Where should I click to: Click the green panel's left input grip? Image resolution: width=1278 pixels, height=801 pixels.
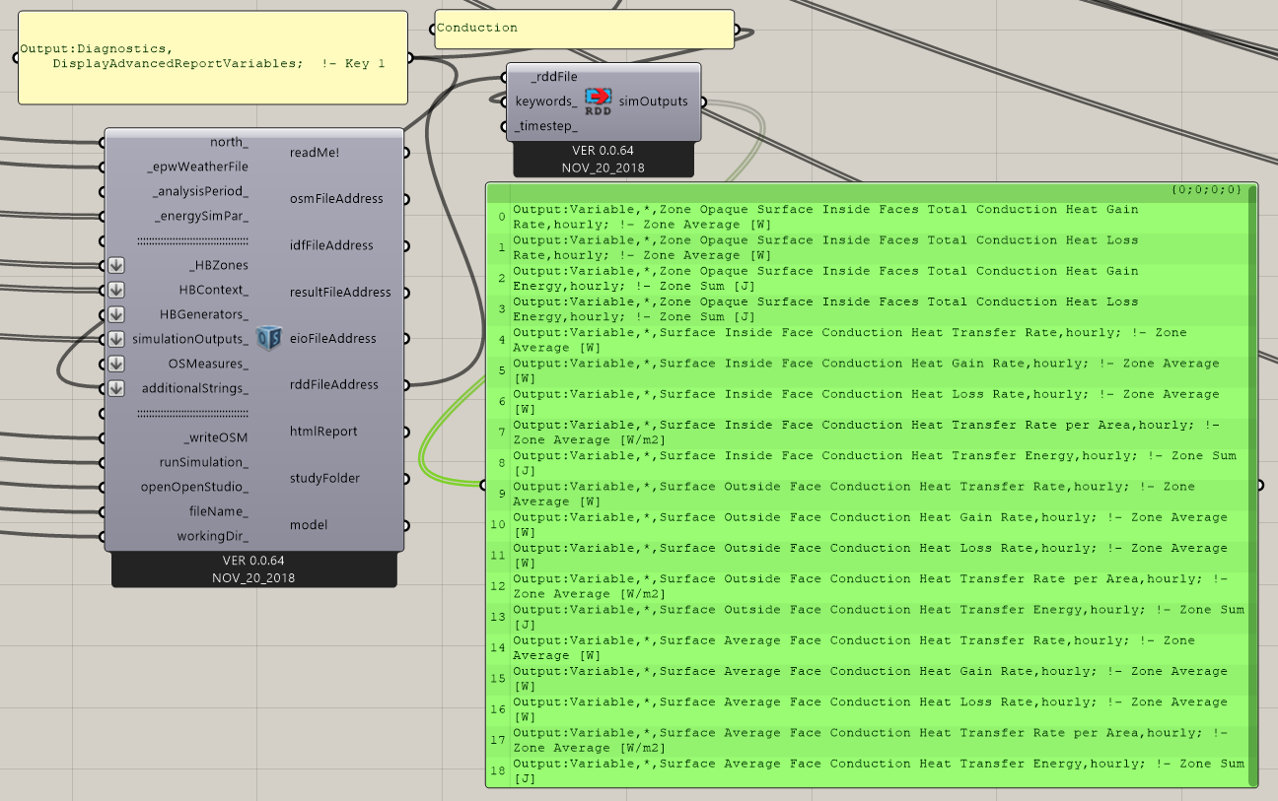pyautogui.click(x=482, y=485)
